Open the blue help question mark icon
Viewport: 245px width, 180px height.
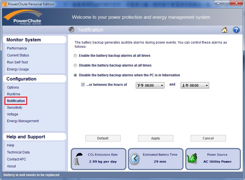(236, 30)
